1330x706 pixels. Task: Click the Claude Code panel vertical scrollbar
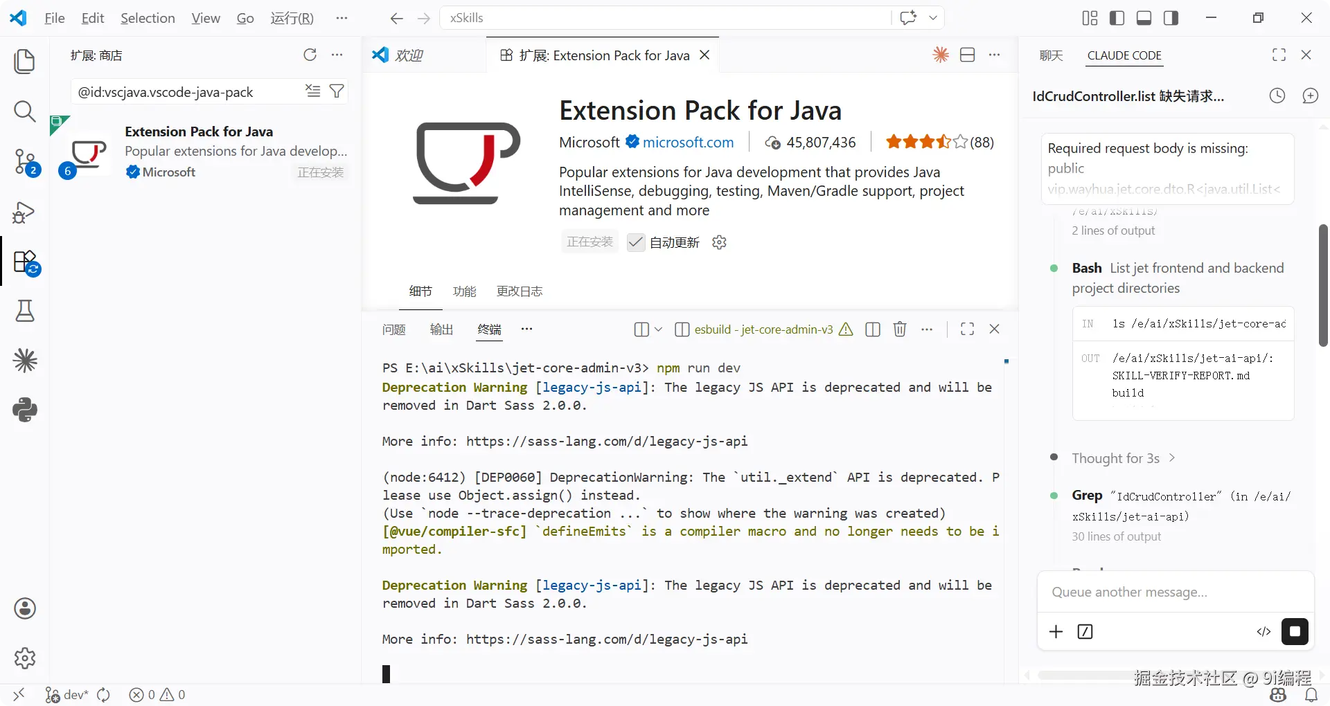point(1323,285)
